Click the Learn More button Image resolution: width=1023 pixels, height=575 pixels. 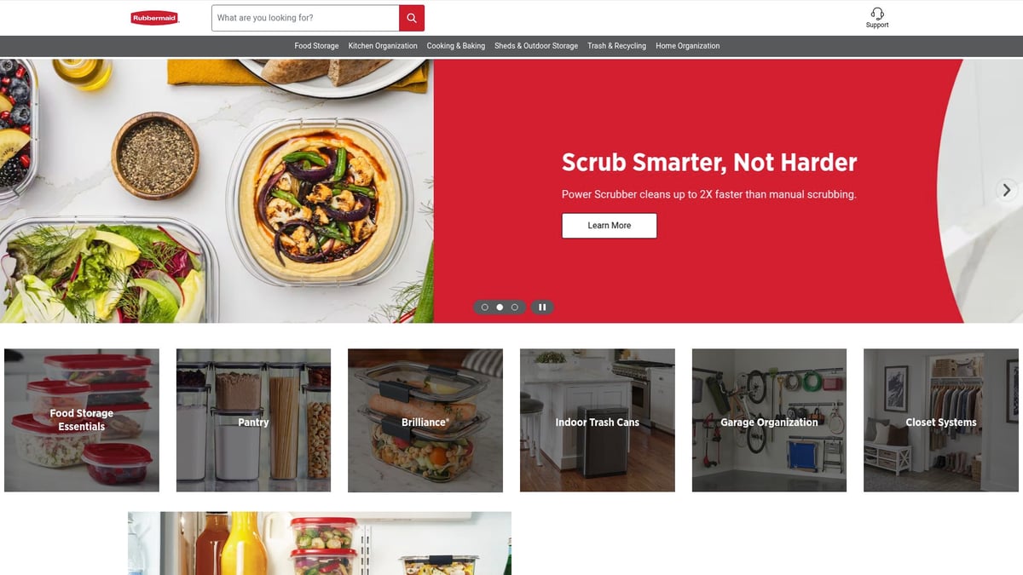point(610,226)
